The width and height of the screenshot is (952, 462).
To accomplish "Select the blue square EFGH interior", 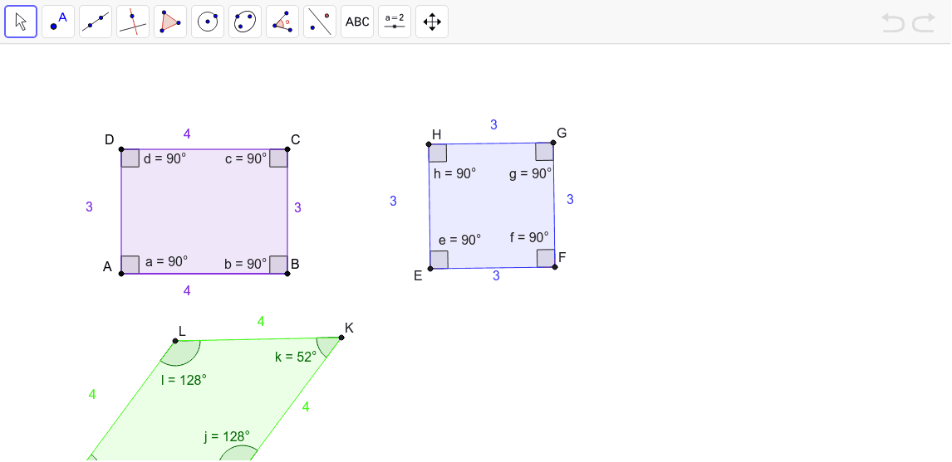I will (492, 205).
